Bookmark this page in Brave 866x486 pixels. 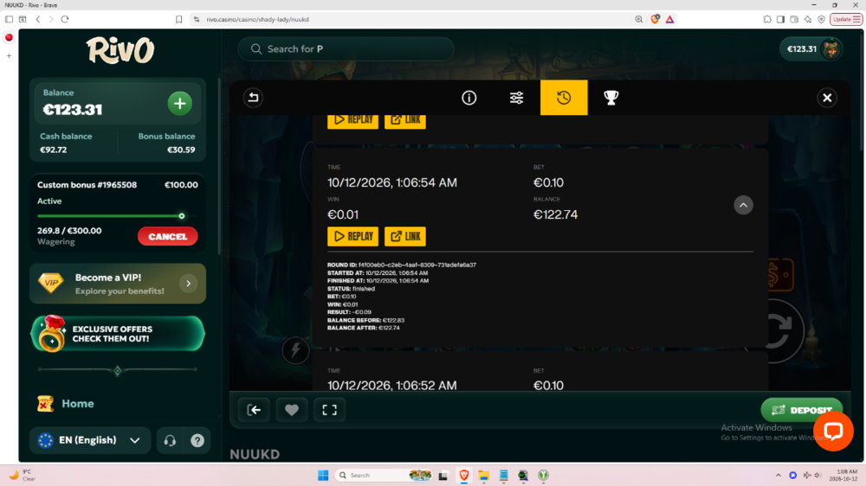tap(179, 19)
